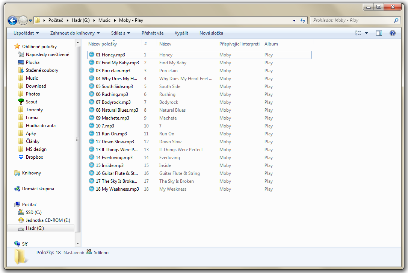Click the search magnifier icon
The width and height of the screenshot is (408, 273).
(x=396, y=20)
